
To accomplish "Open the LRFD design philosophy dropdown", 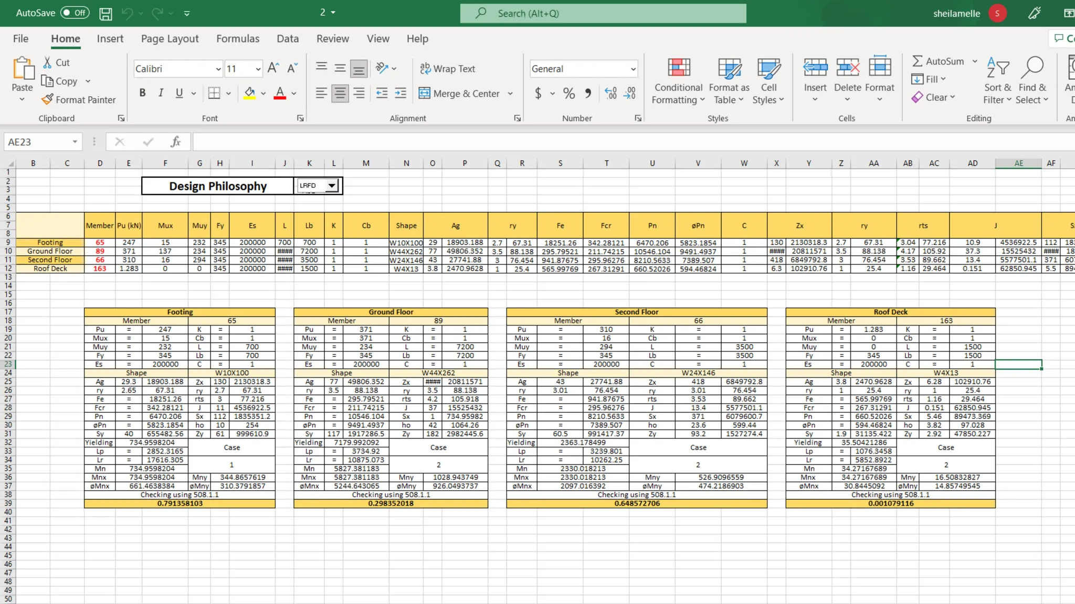I will click(332, 186).
